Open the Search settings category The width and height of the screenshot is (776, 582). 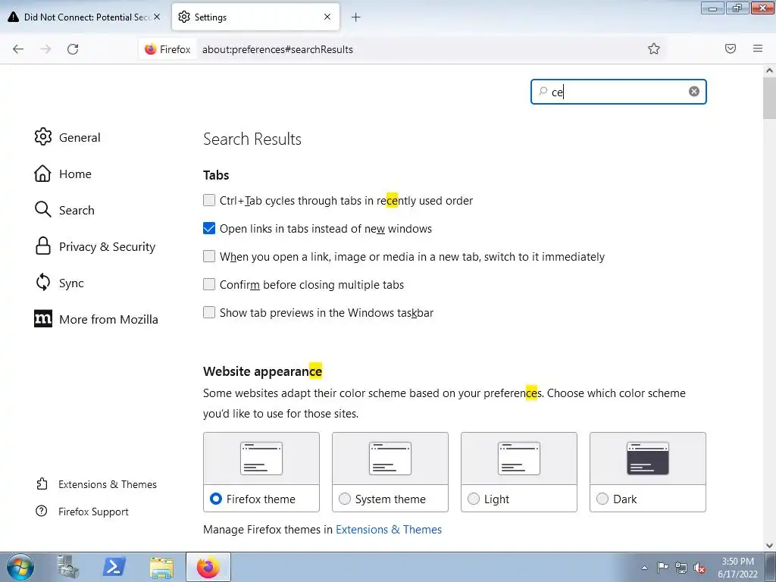point(64,210)
